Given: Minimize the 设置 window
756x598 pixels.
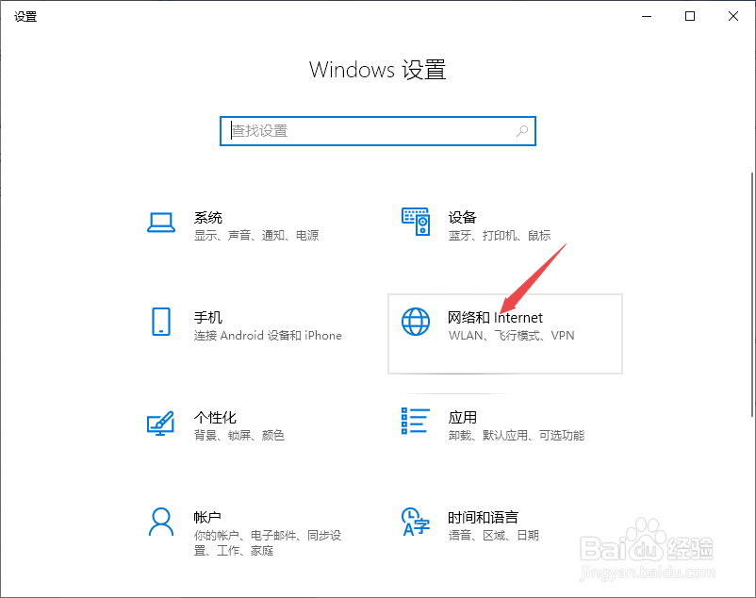Looking at the screenshot, I should (x=647, y=16).
